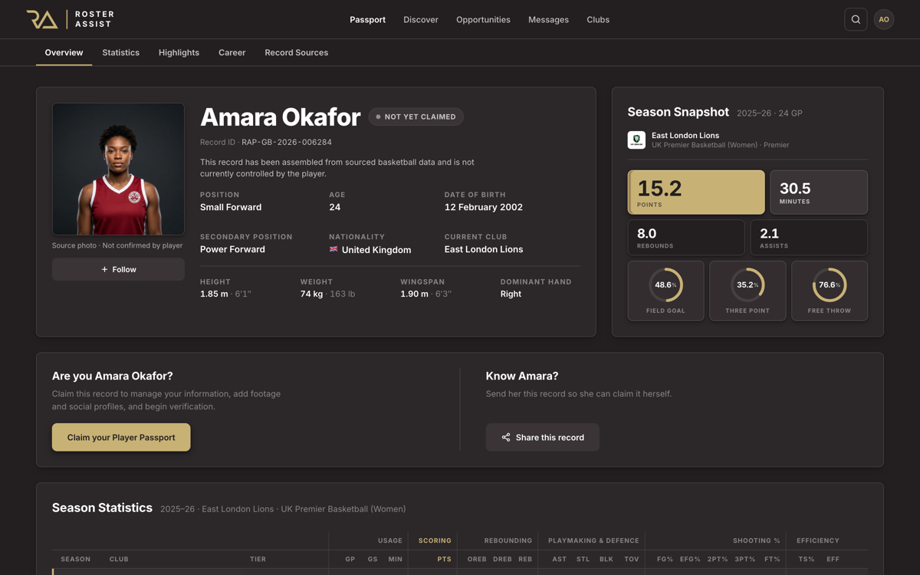Click the MIN column header
The height and width of the screenshot is (575, 920).
(395, 559)
